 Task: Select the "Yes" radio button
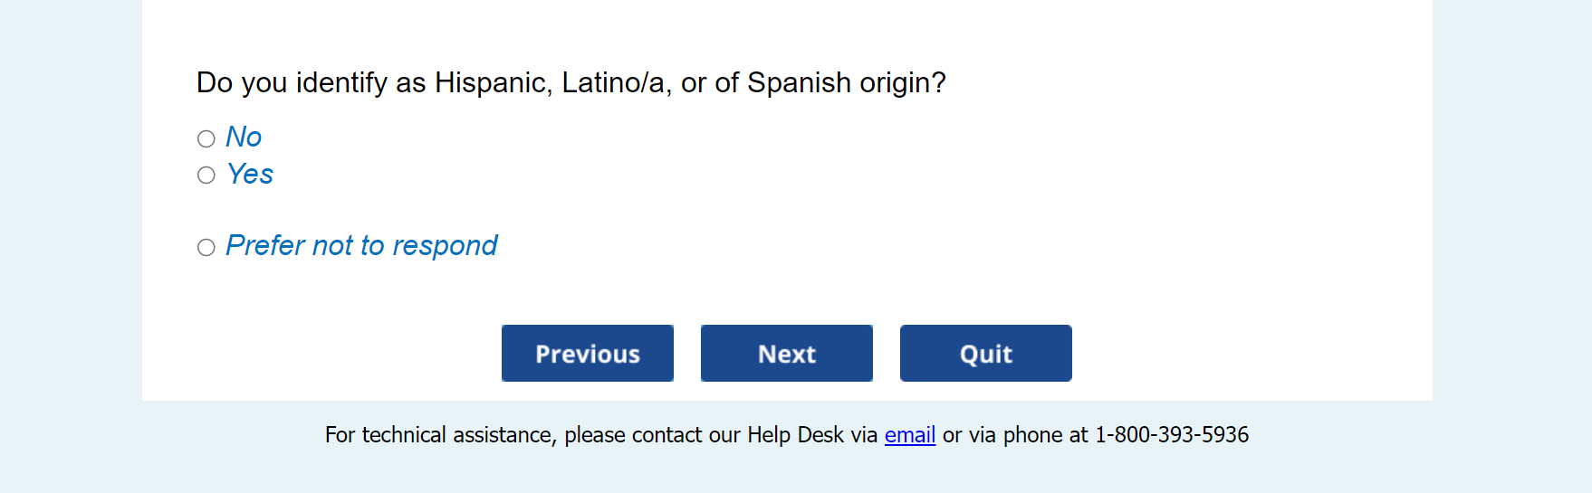(206, 175)
